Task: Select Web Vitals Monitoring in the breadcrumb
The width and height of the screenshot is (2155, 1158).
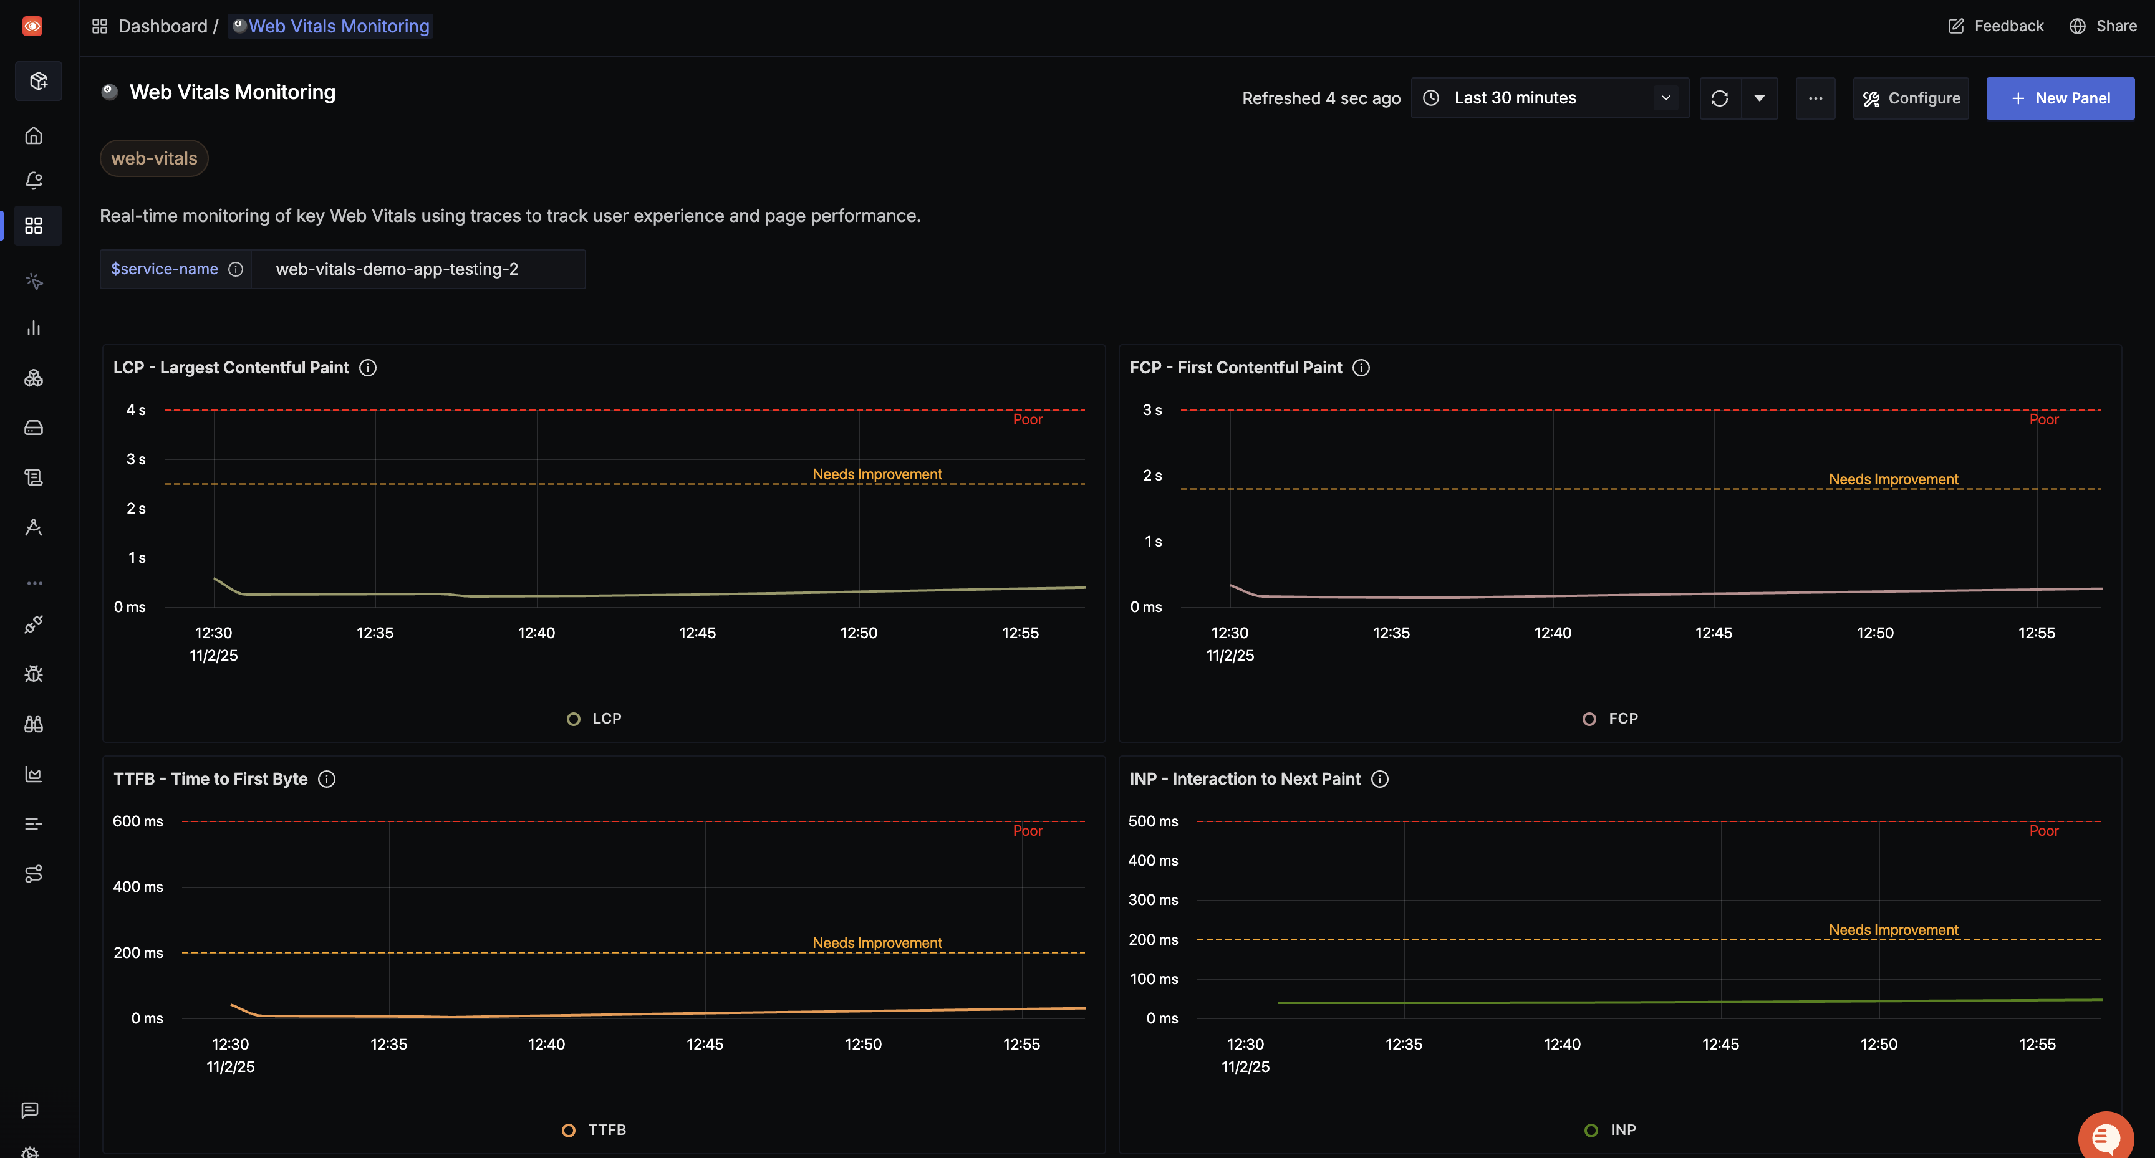Action: click(x=338, y=26)
